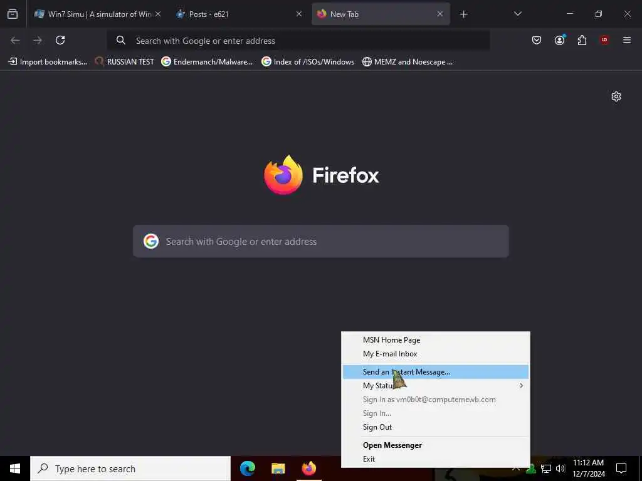Click the new tab Google search box
Screen dimensions: 642x481
click(321, 241)
